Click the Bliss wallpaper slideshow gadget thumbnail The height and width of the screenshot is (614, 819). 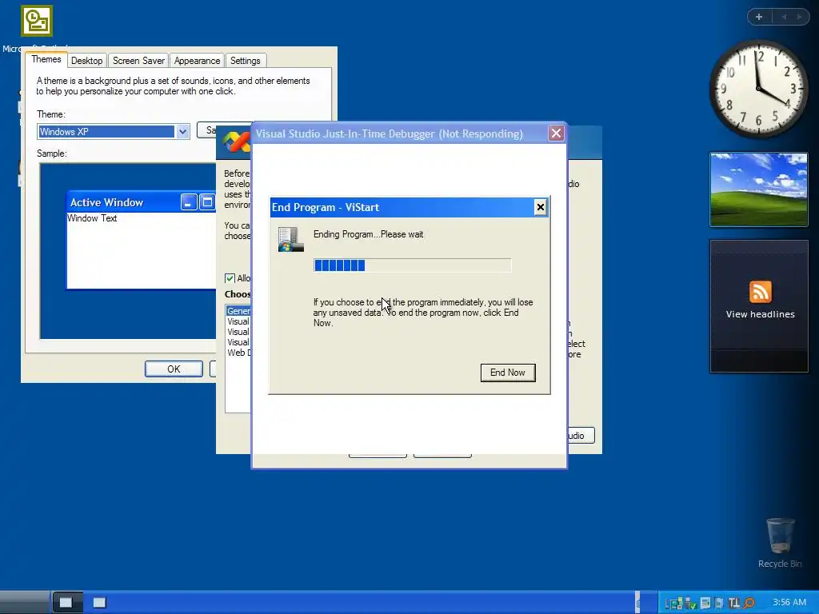pyautogui.click(x=758, y=189)
